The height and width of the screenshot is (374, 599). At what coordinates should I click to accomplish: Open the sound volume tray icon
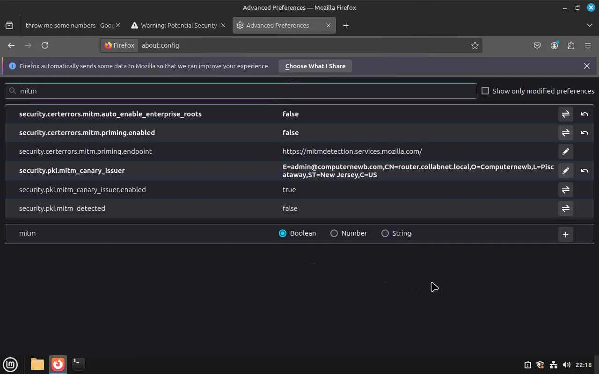tap(566, 365)
